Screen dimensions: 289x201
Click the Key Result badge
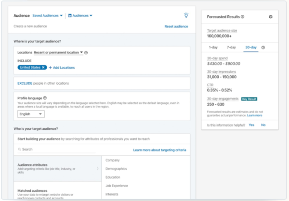coord(249,99)
